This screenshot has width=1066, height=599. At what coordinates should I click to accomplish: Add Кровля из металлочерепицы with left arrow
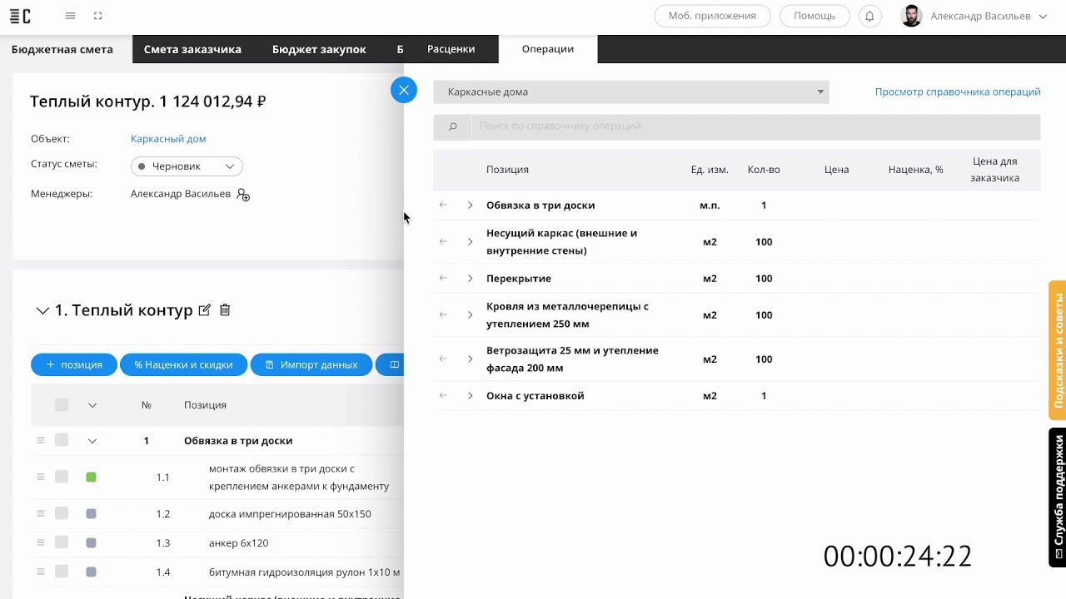[x=443, y=315]
